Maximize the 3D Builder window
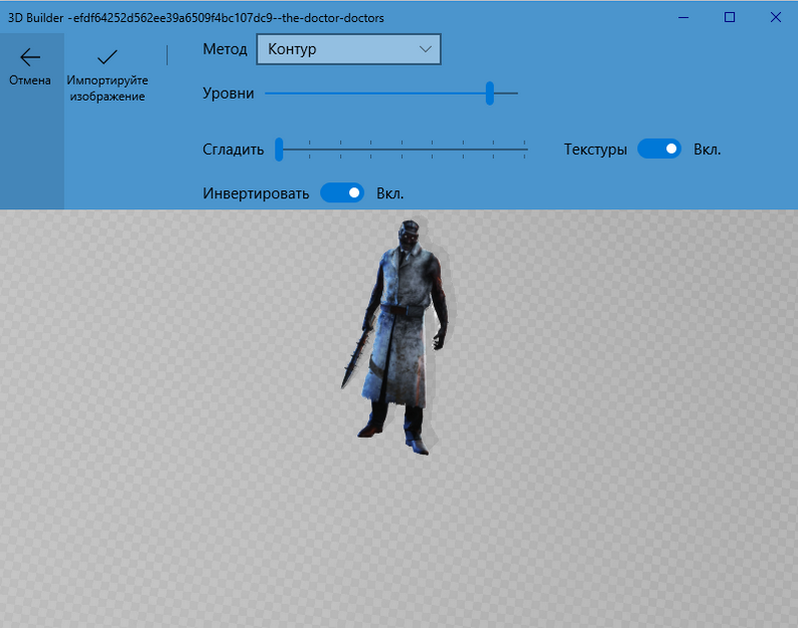Viewport: 798px width, 628px height. click(x=729, y=17)
